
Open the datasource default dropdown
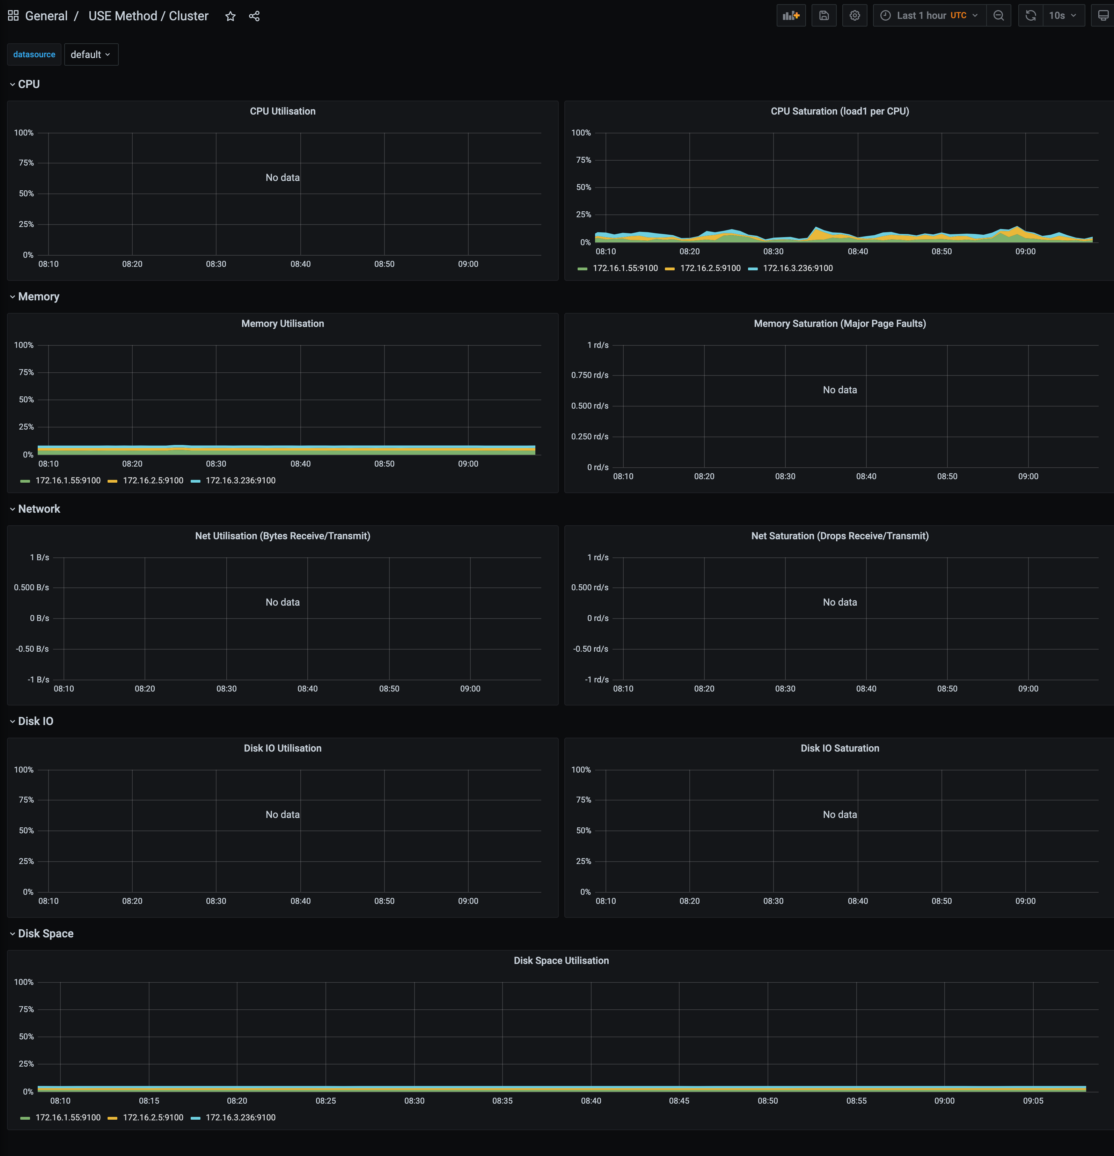point(91,54)
